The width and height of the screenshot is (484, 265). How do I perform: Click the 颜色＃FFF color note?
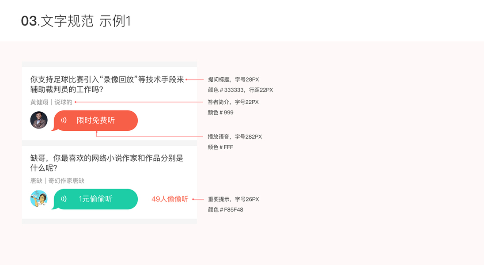220,147
